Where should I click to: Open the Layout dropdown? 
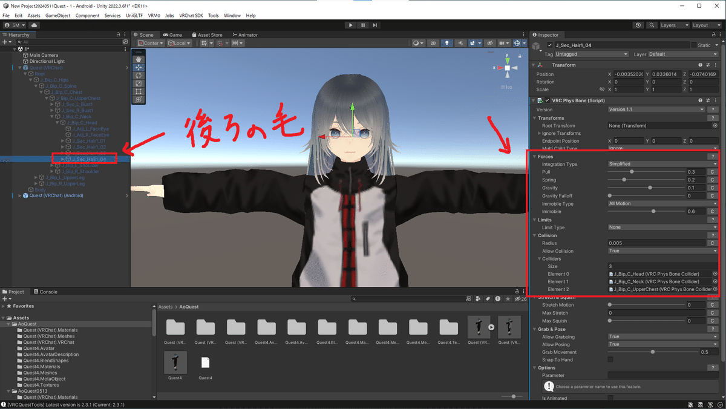[x=707, y=25]
